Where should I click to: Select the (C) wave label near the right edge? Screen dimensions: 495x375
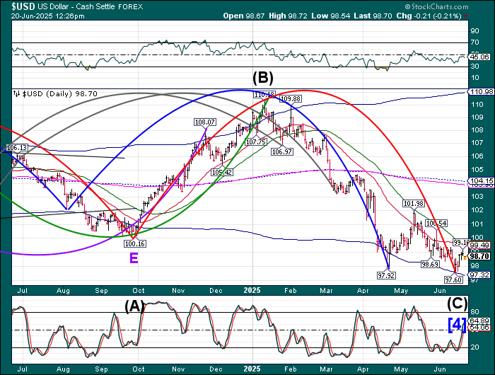(x=458, y=303)
